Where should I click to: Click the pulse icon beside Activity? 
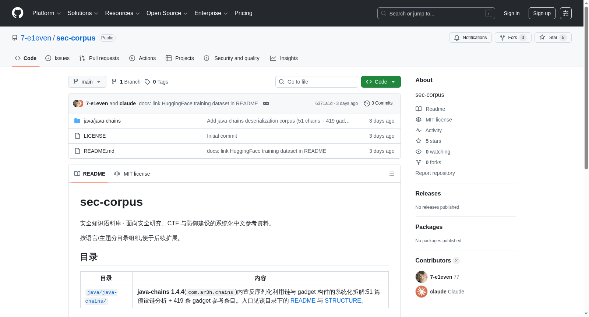click(419, 130)
